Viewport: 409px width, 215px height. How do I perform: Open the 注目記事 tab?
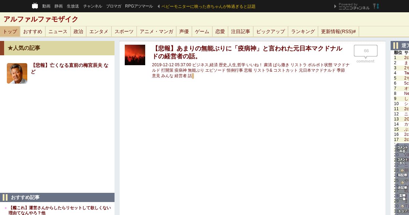click(241, 31)
